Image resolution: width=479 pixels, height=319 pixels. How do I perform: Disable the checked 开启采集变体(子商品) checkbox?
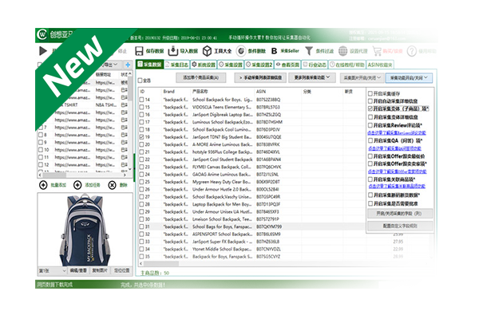coord(370,108)
